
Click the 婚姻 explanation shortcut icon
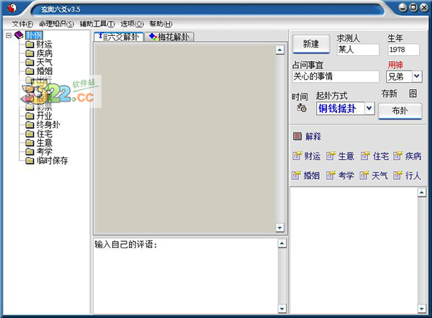[x=296, y=175]
